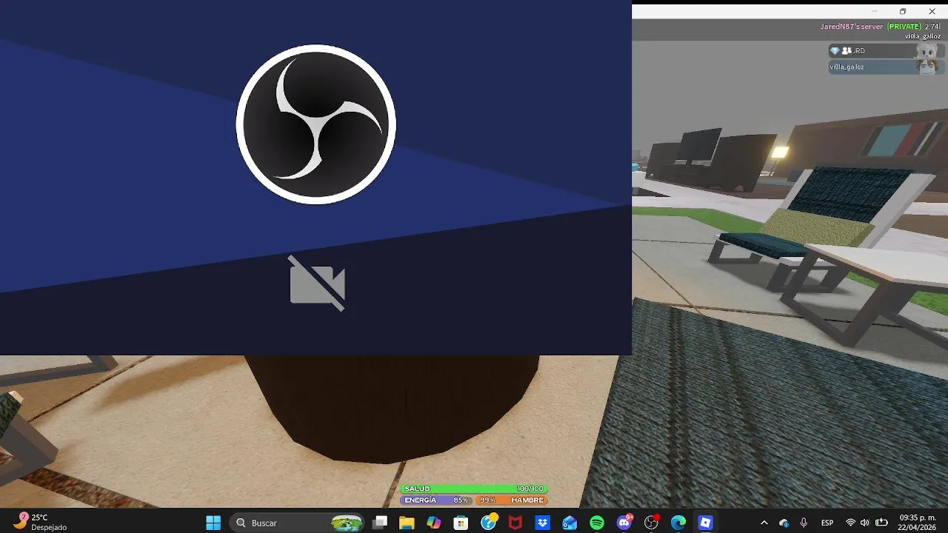Restore down the Roblox window
This screenshot has height=533, width=948.
903,11
